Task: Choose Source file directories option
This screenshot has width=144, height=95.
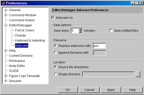Action: tap(55, 67)
